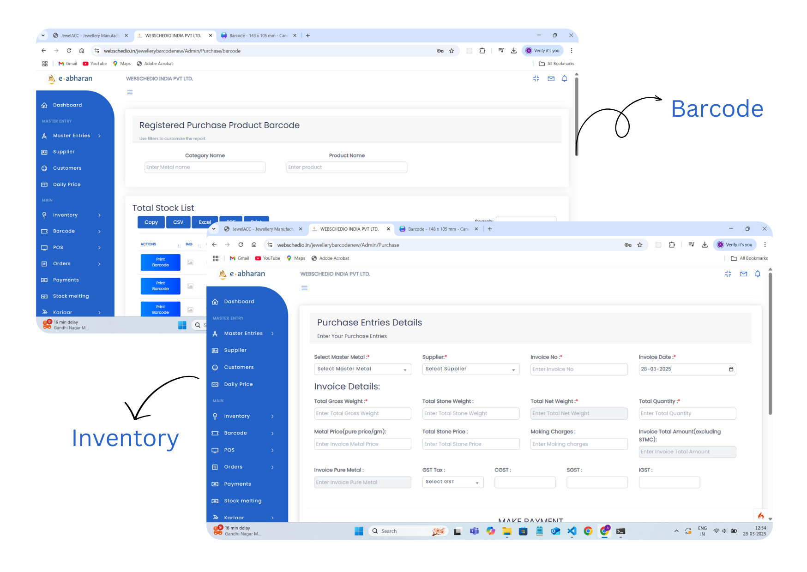This screenshot has height=572, width=807.
Task: Click first Print Barcode button in stock list
Action: coord(160,262)
